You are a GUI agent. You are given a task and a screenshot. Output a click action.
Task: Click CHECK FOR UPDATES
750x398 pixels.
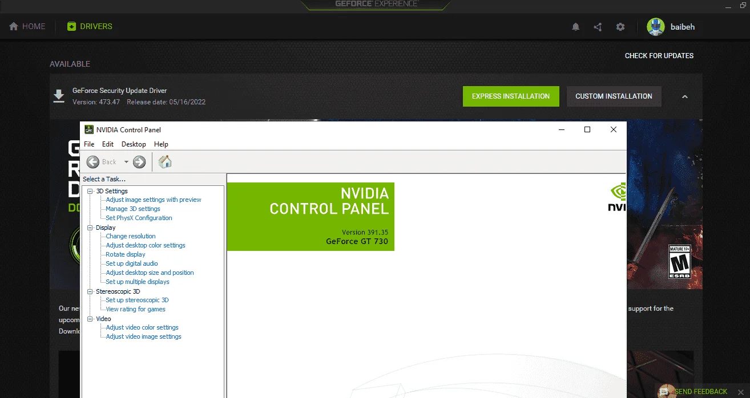[x=659, y=55]
